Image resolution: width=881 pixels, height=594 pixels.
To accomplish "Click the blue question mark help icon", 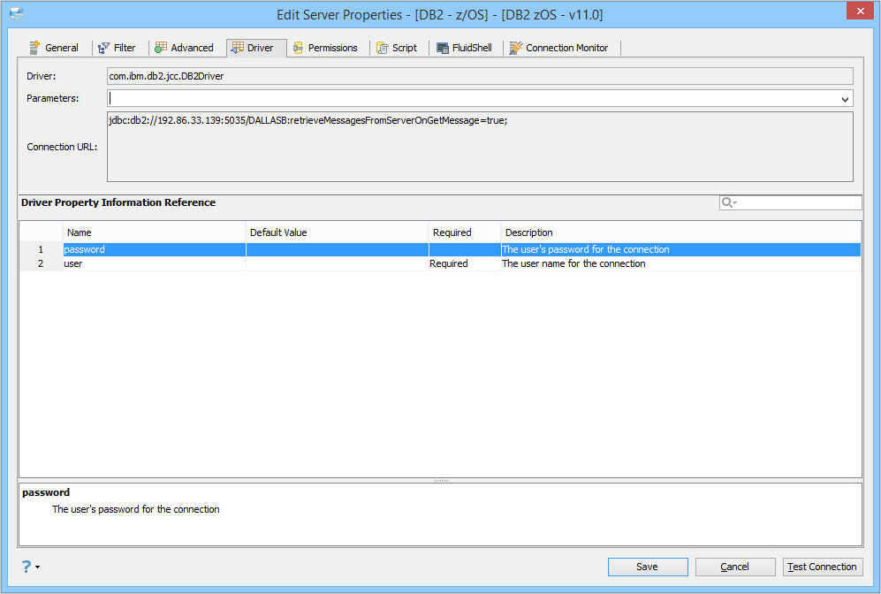I will pyautogui.click(x=27, y=567).
